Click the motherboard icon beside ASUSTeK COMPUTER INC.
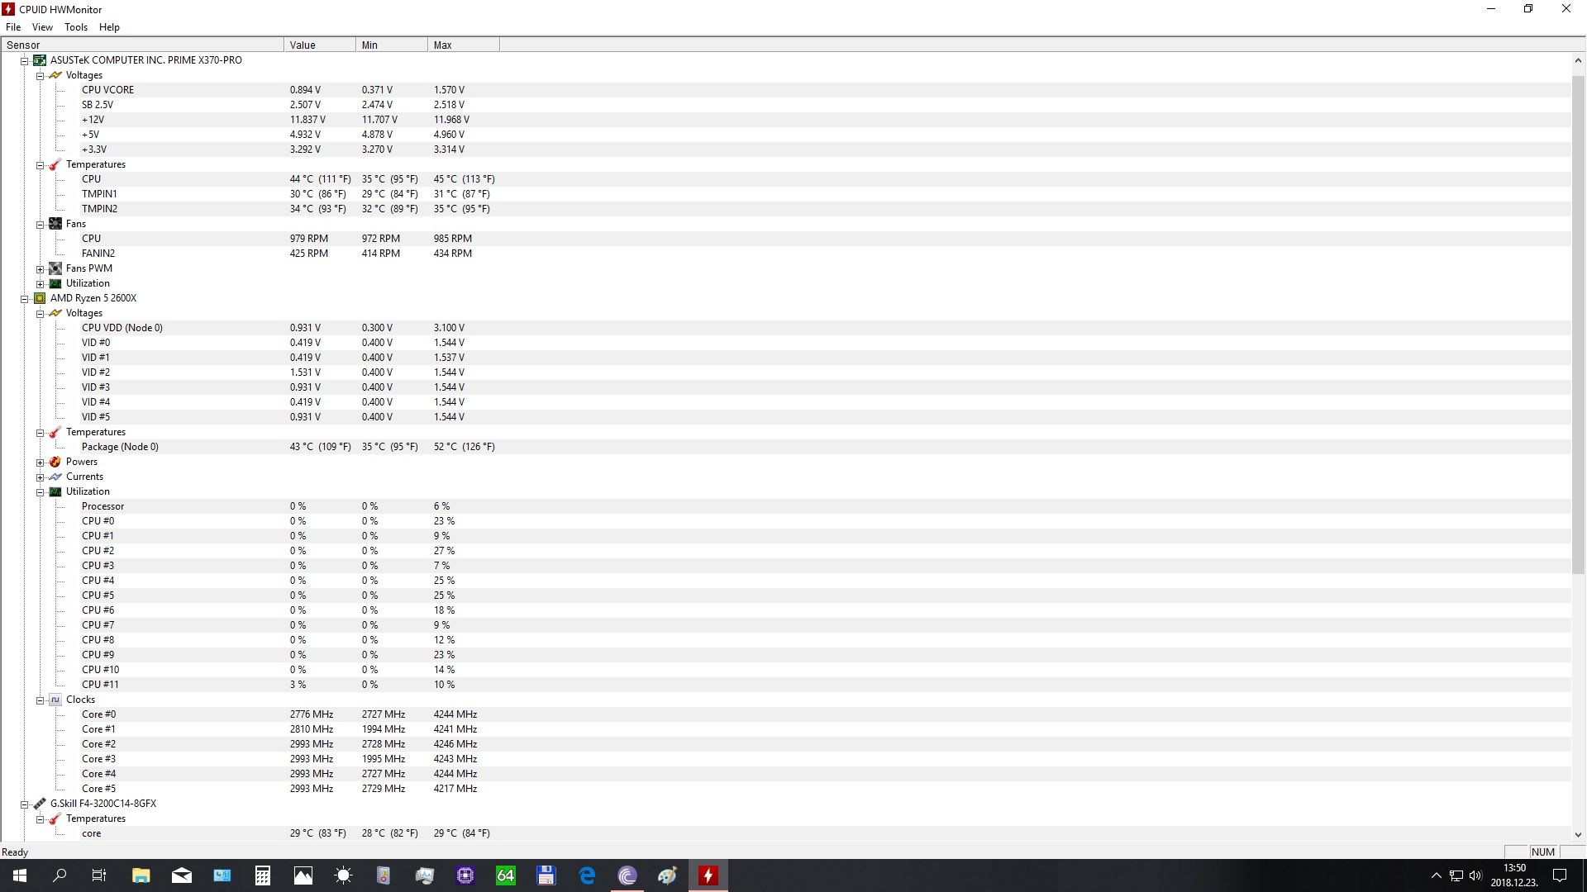1587x892 pixels. 40,60
